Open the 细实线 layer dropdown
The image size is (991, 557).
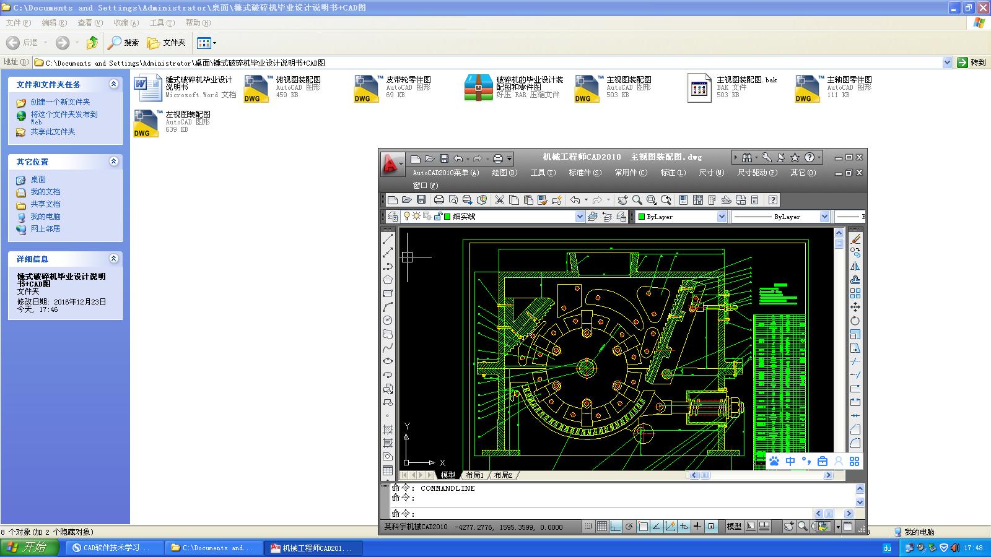580,217
